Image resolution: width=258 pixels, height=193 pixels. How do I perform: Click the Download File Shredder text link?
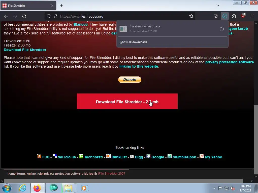(x=25, y=50)
